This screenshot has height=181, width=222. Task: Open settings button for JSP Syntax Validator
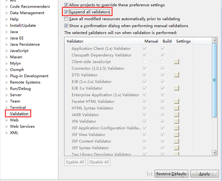pyautogui.click(x=176, y=148)
